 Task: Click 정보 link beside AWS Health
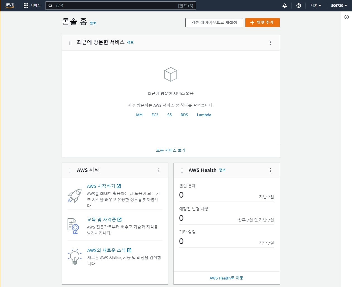tap(222, 170)
